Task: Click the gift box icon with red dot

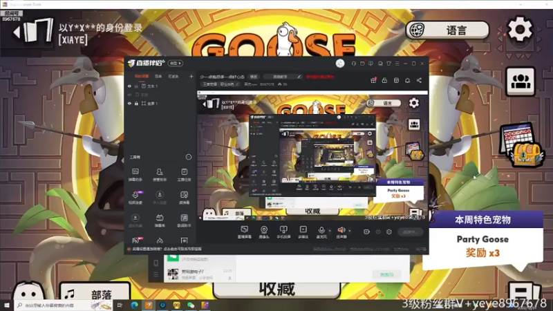Action: (373, 80)
